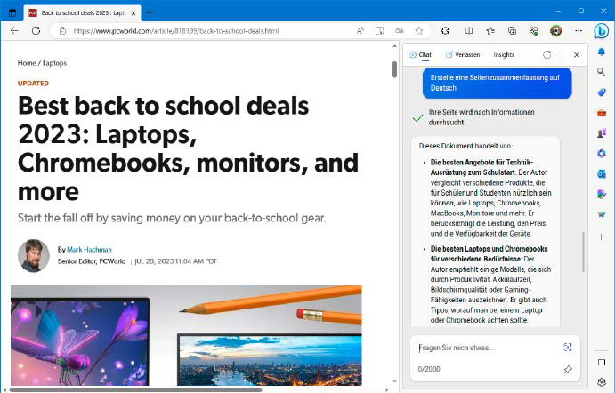615x393 pixels.
Task: Switch to the Verfassen tab
Action: coord(463,55)
